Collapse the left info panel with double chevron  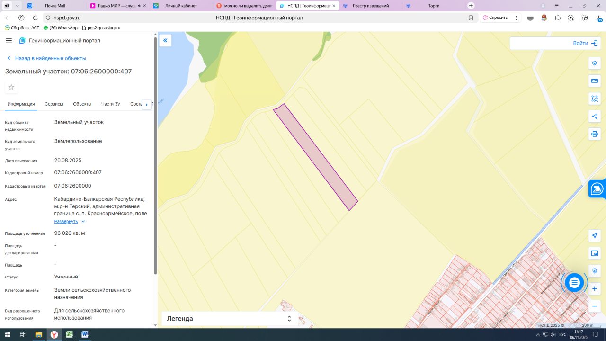(165, 40)
